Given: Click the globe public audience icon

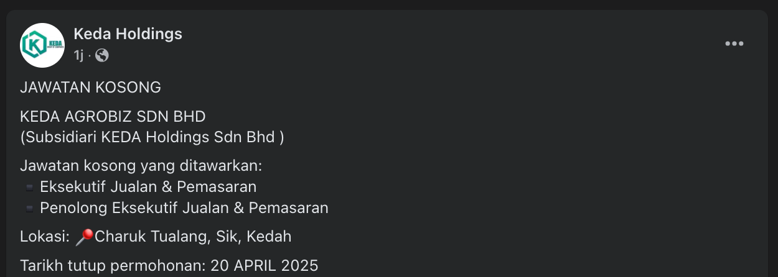Looking at the screenshot, I should coord(102,55).
